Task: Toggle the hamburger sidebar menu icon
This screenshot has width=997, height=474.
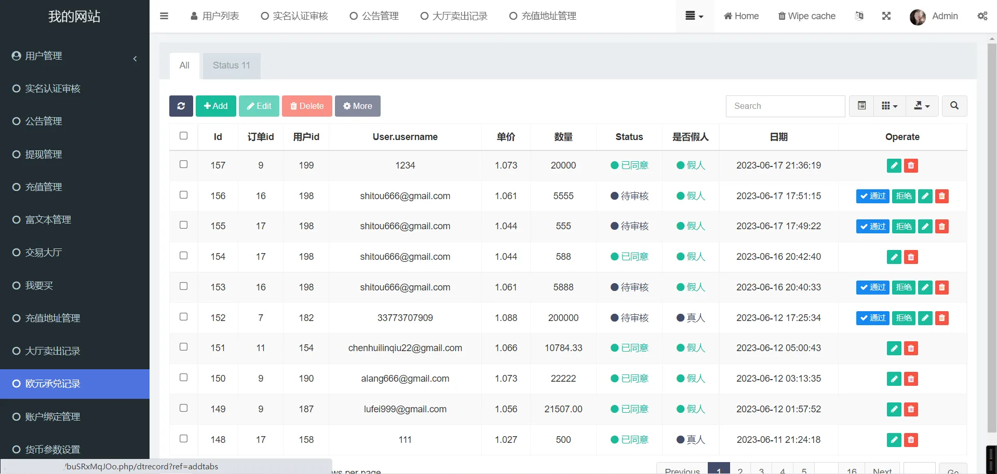Action: click(164, 16)
